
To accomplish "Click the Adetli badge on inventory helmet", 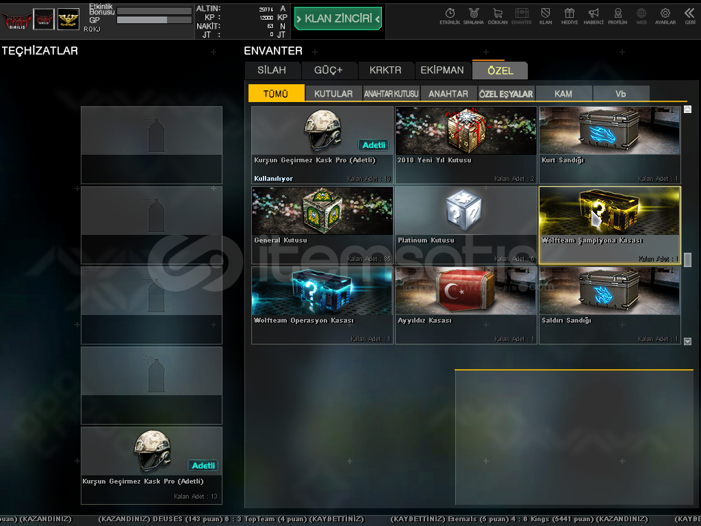I will (x=373, y=145).
